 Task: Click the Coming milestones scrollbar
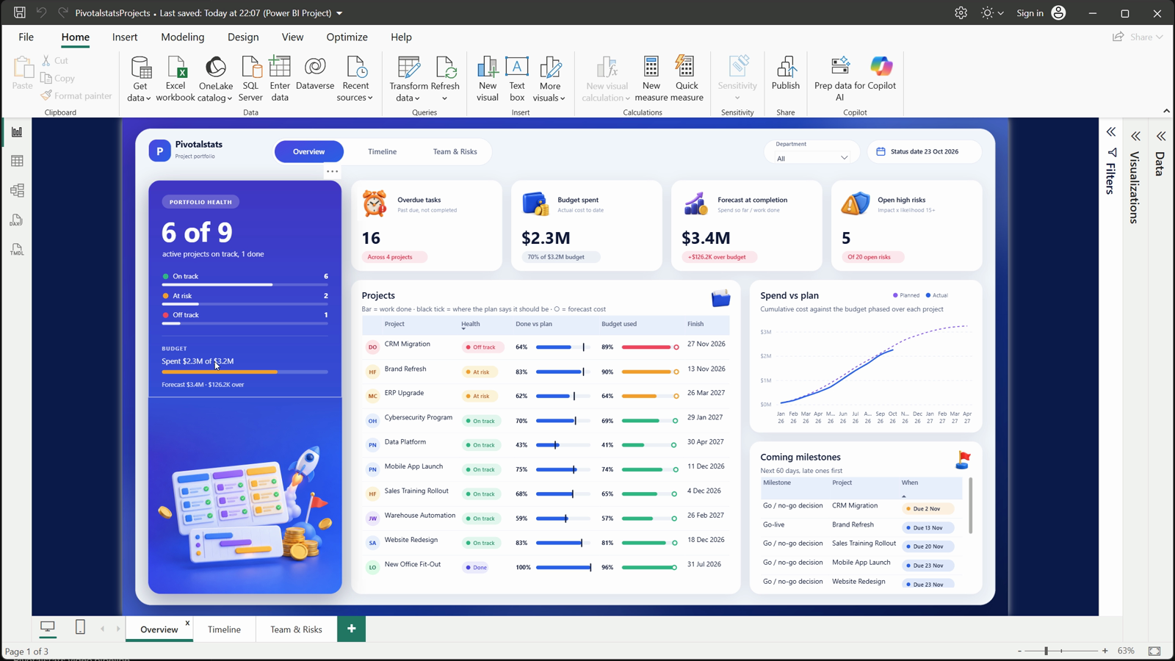coord(971,505)
